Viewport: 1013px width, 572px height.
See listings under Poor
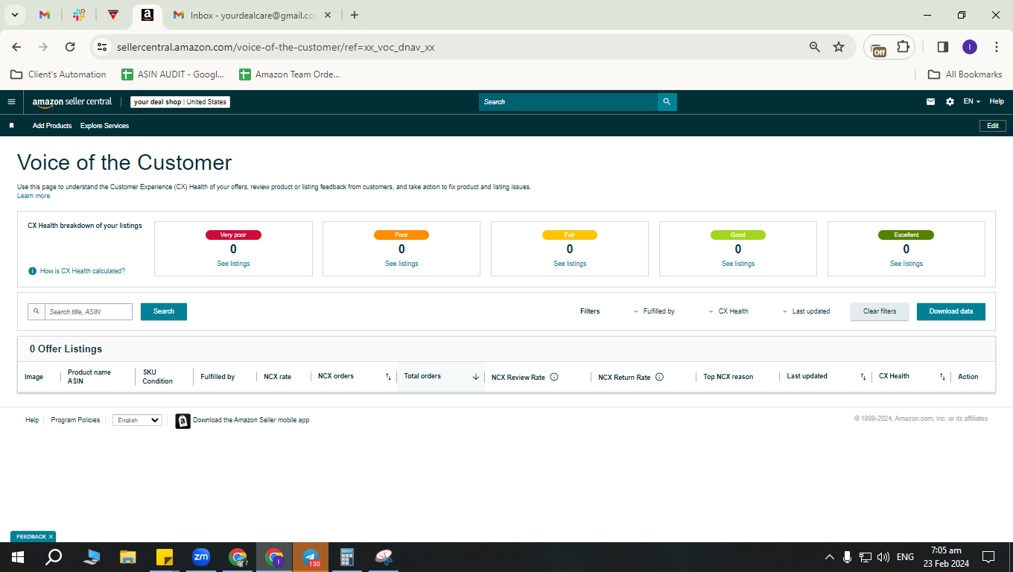tap(402, 264)
